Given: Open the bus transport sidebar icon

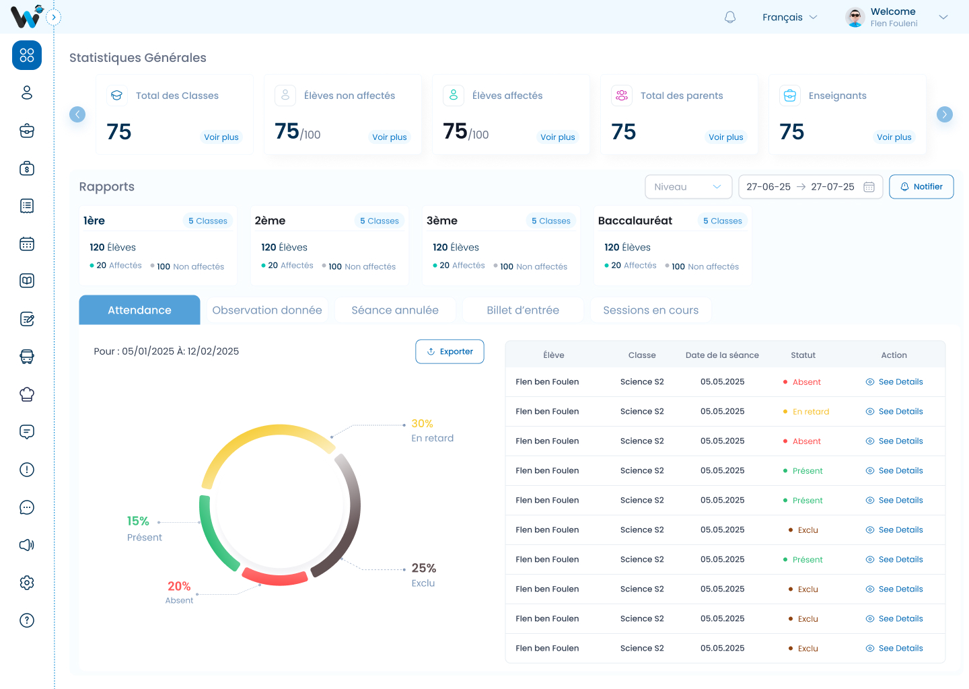Looking at the screenshot, I should pyautogui.click(x=27, y=357).
